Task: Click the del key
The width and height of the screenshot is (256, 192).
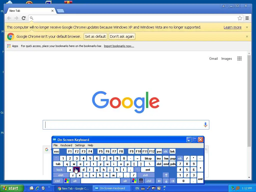Action: [x=159, y=164]
